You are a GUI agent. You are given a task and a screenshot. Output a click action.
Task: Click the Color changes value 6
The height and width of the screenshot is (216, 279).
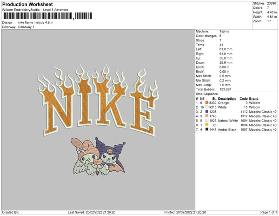(x=220, y=36)
